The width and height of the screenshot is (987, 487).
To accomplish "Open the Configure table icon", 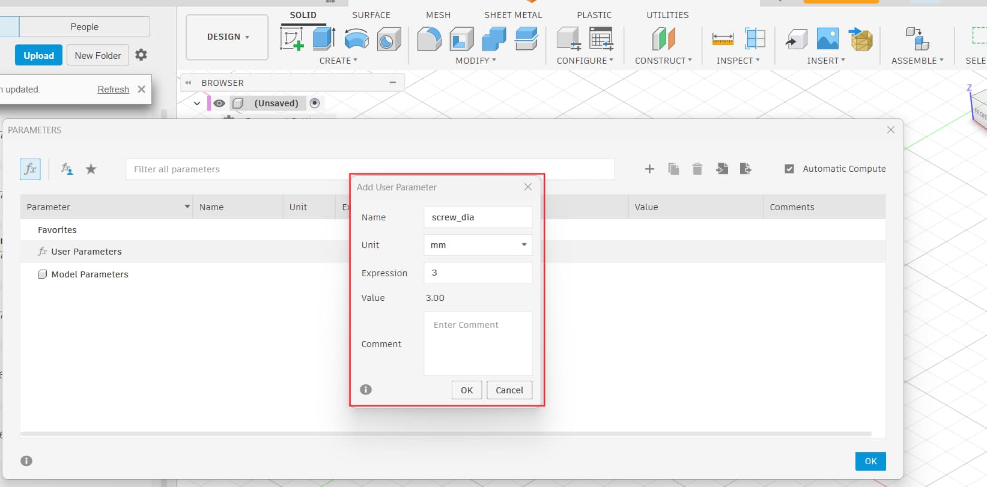I will [x=601, y=40].
